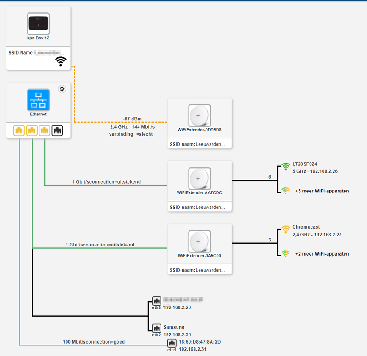Image resolution: width=367 pixels, height=356 pixels.
Task: Click the device count 3 on the 0A5C00 line
Action: (270, 240)
